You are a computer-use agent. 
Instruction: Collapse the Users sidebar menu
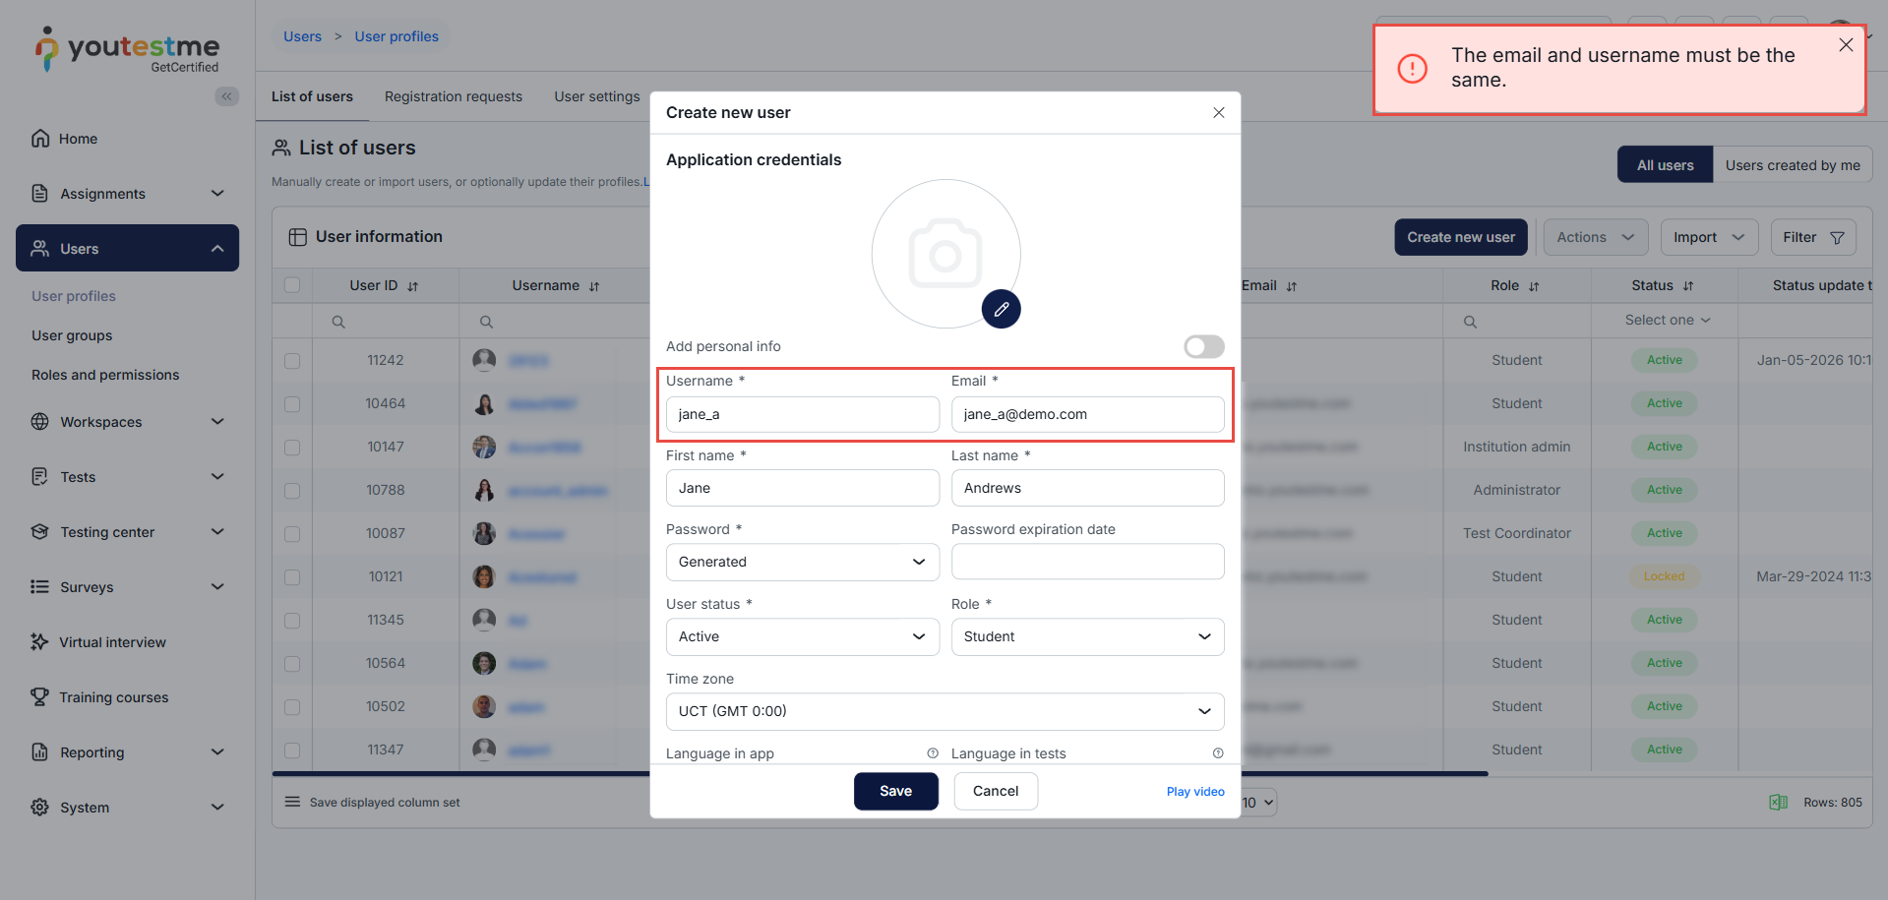click(218, 249)
